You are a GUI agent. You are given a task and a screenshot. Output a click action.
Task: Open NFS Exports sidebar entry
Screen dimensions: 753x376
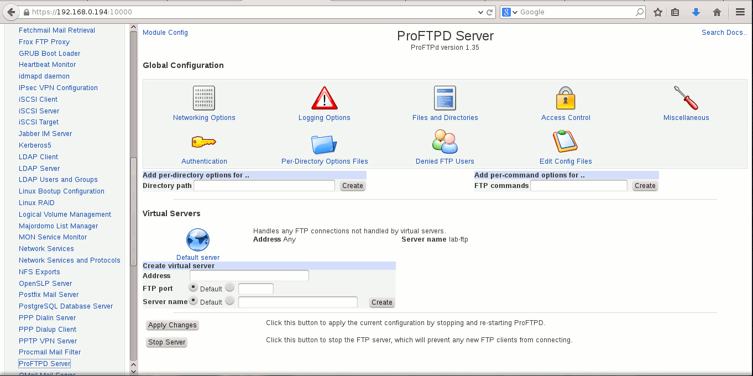point(39,272)
